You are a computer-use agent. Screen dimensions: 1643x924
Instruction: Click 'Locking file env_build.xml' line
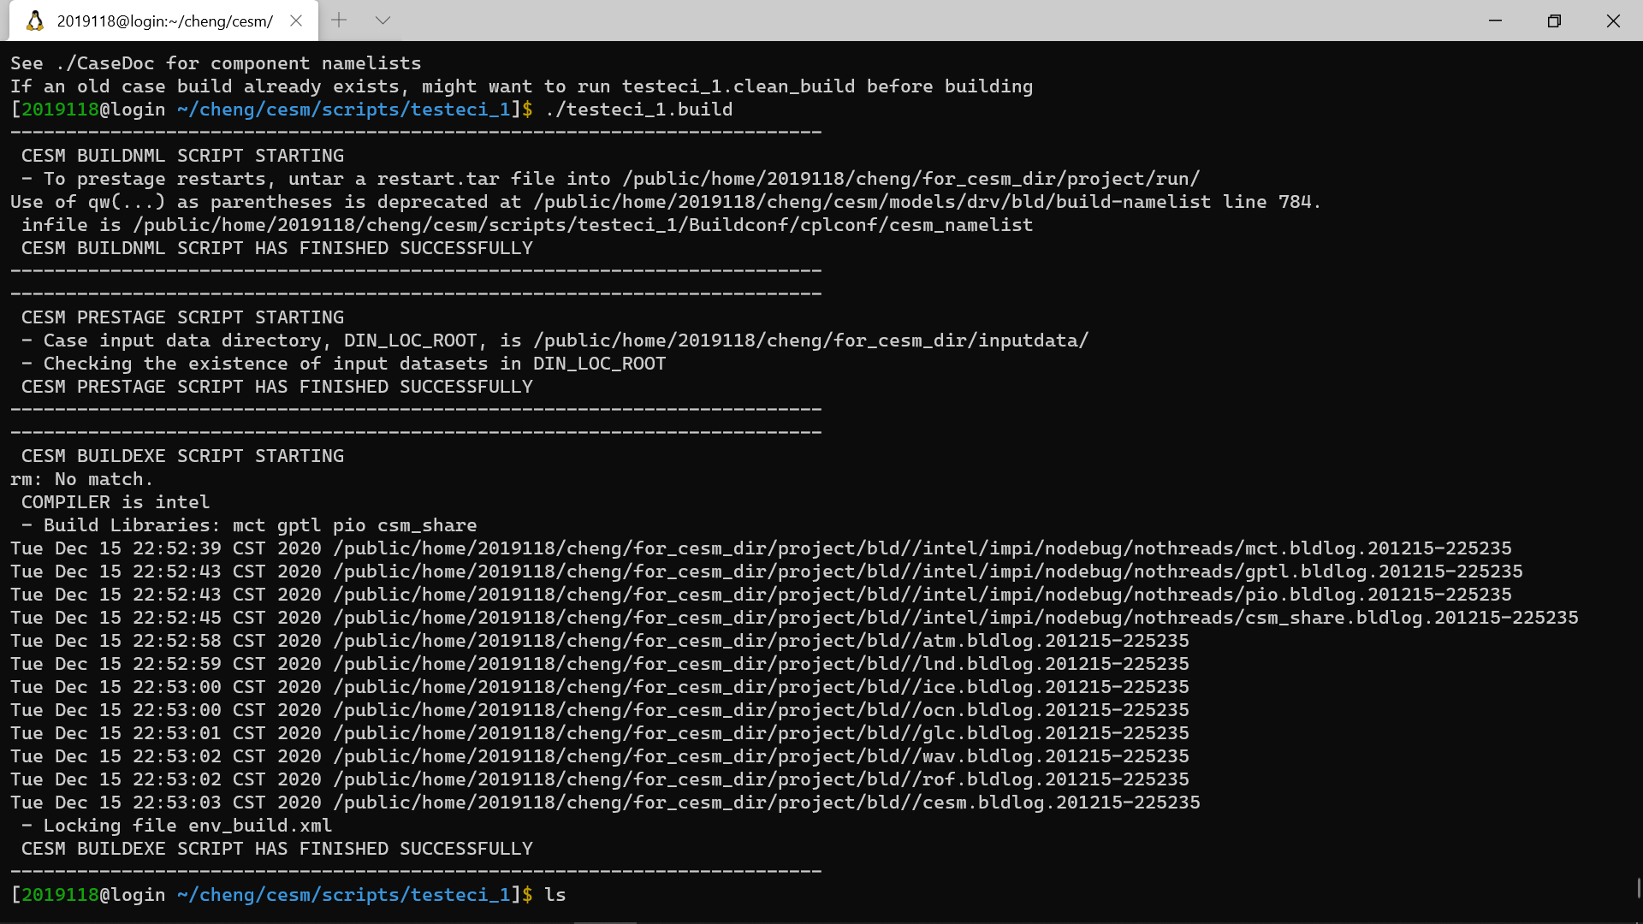[x=176, y=826]
